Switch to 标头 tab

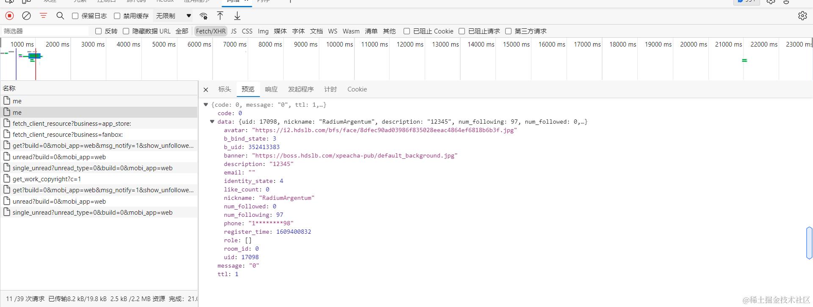225,89
